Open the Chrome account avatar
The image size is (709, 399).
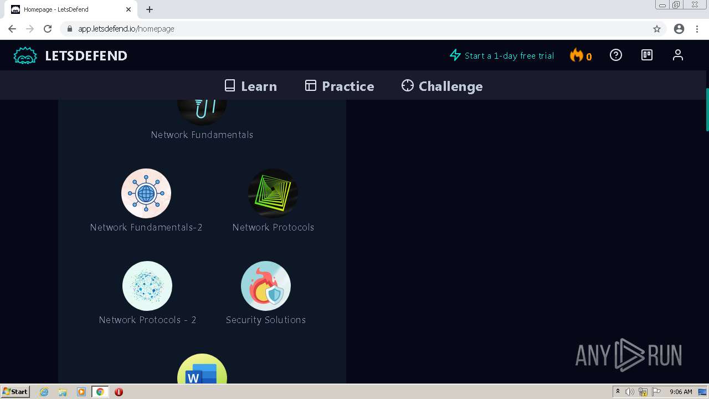pos(679,29)
